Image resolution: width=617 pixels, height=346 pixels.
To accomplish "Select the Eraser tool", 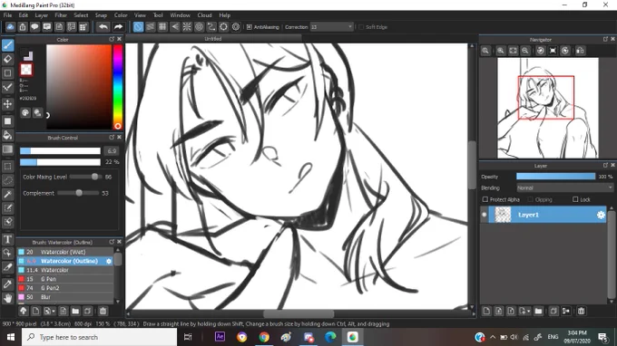I will [8, 59].
